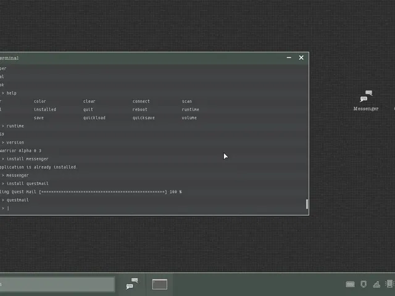The image size is (395, 296).
Task: Click the '> help' command line
Action: 9,93
